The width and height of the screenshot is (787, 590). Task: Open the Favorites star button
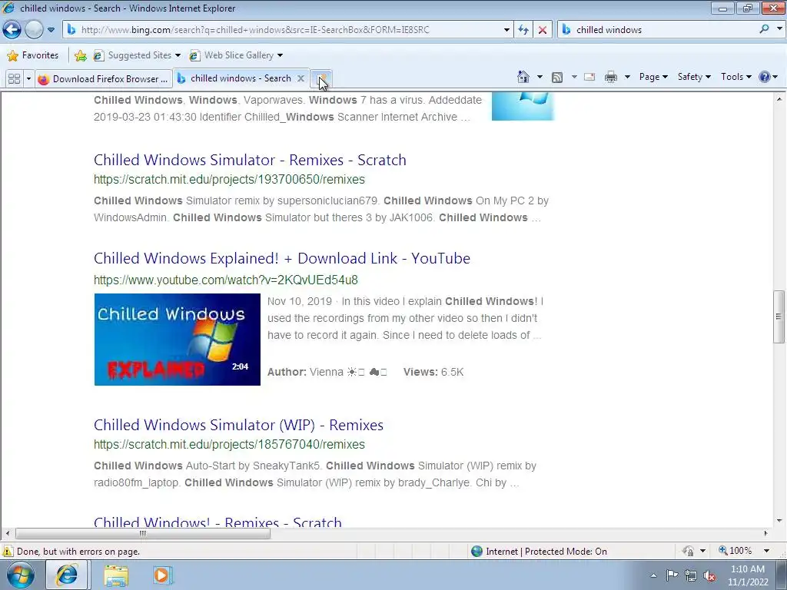pyautogui.click(x=33, y=55)
